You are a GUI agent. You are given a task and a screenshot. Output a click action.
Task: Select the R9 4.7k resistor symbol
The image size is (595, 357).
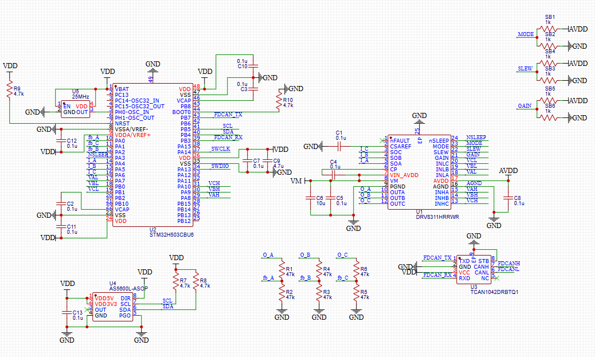click(x=10, y=89)
